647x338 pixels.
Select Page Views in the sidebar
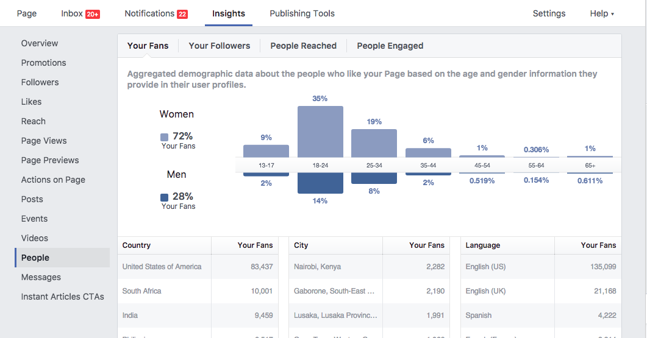pyautogui.click(x=44, y=141)
